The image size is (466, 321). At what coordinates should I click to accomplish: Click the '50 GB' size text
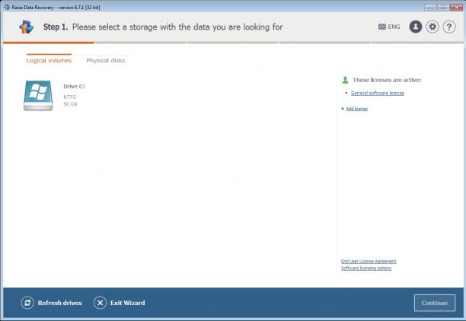click(70, 104)
